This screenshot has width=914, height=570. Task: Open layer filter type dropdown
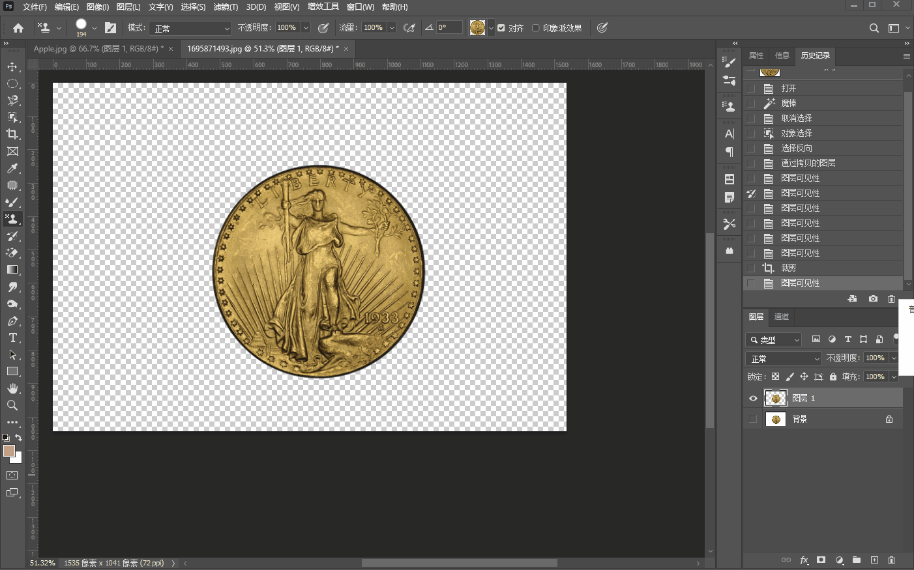click(x=773, y=339)
